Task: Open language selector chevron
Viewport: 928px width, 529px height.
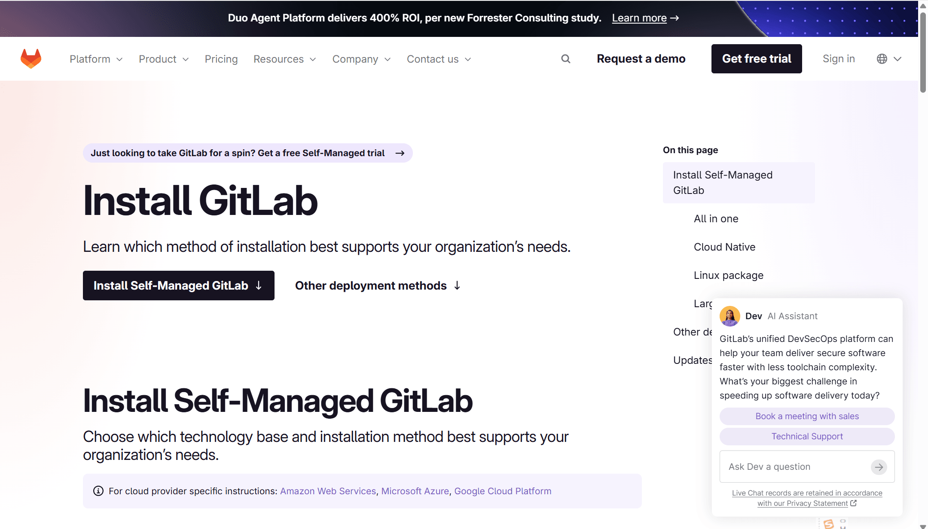Action: [x=897, y=59]
